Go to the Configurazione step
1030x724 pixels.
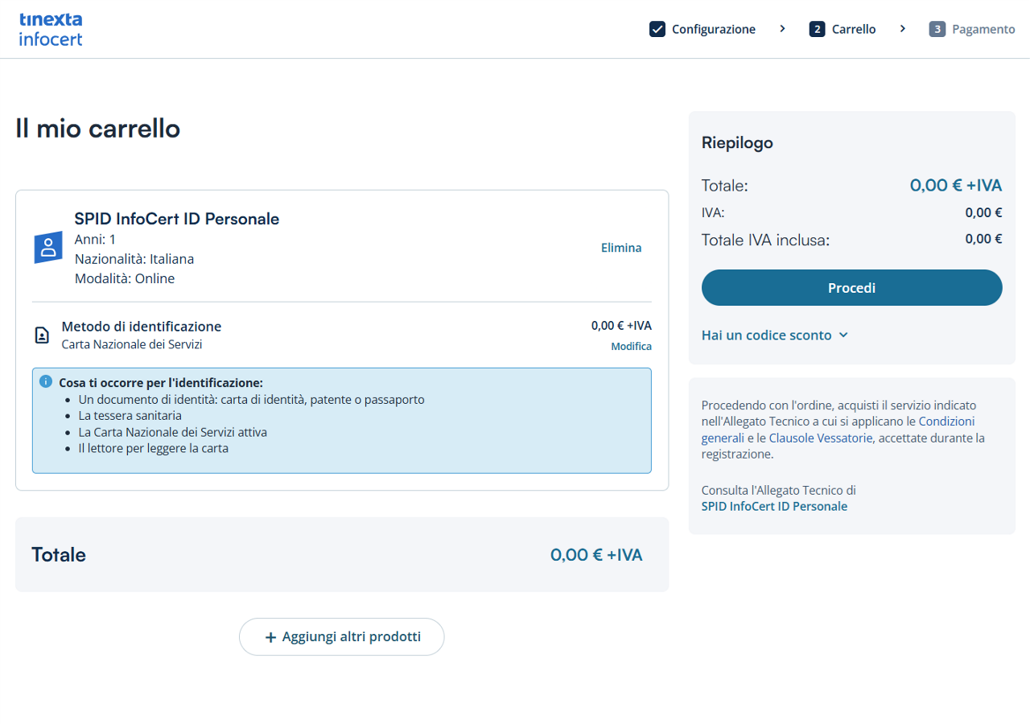[714, 30]
